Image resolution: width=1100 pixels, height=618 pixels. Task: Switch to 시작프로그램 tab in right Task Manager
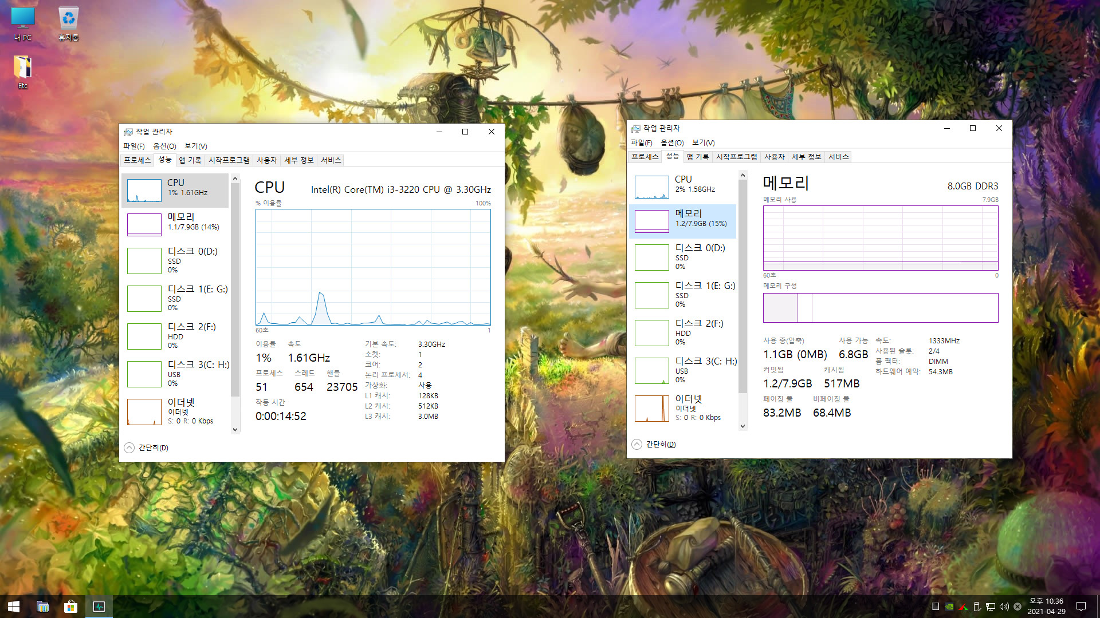(x=737, y=157)
